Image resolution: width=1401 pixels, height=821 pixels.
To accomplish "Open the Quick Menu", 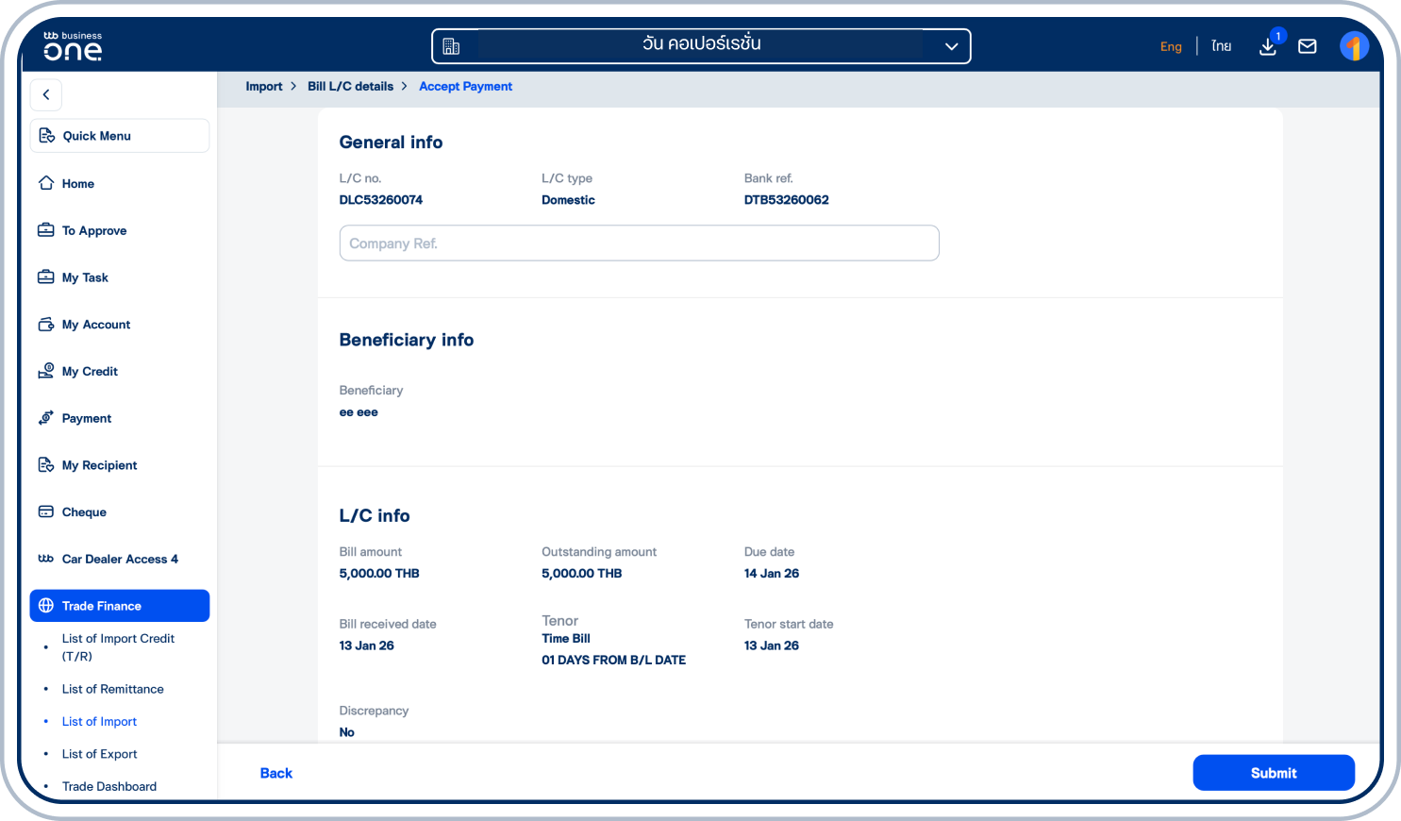I will click(120, 136).
